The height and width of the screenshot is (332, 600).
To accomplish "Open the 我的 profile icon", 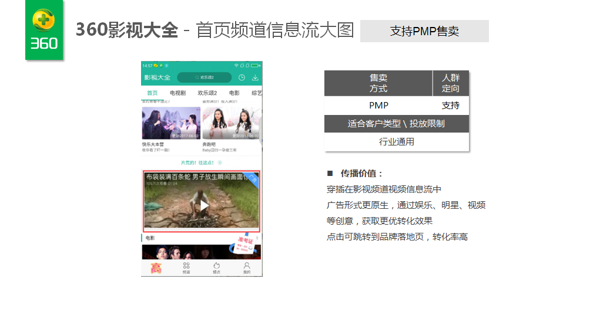I will click(247, 268).
